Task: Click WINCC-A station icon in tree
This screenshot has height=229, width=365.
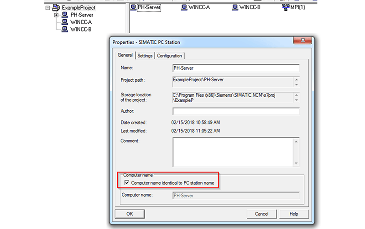Action: click(x=64, y=22)
